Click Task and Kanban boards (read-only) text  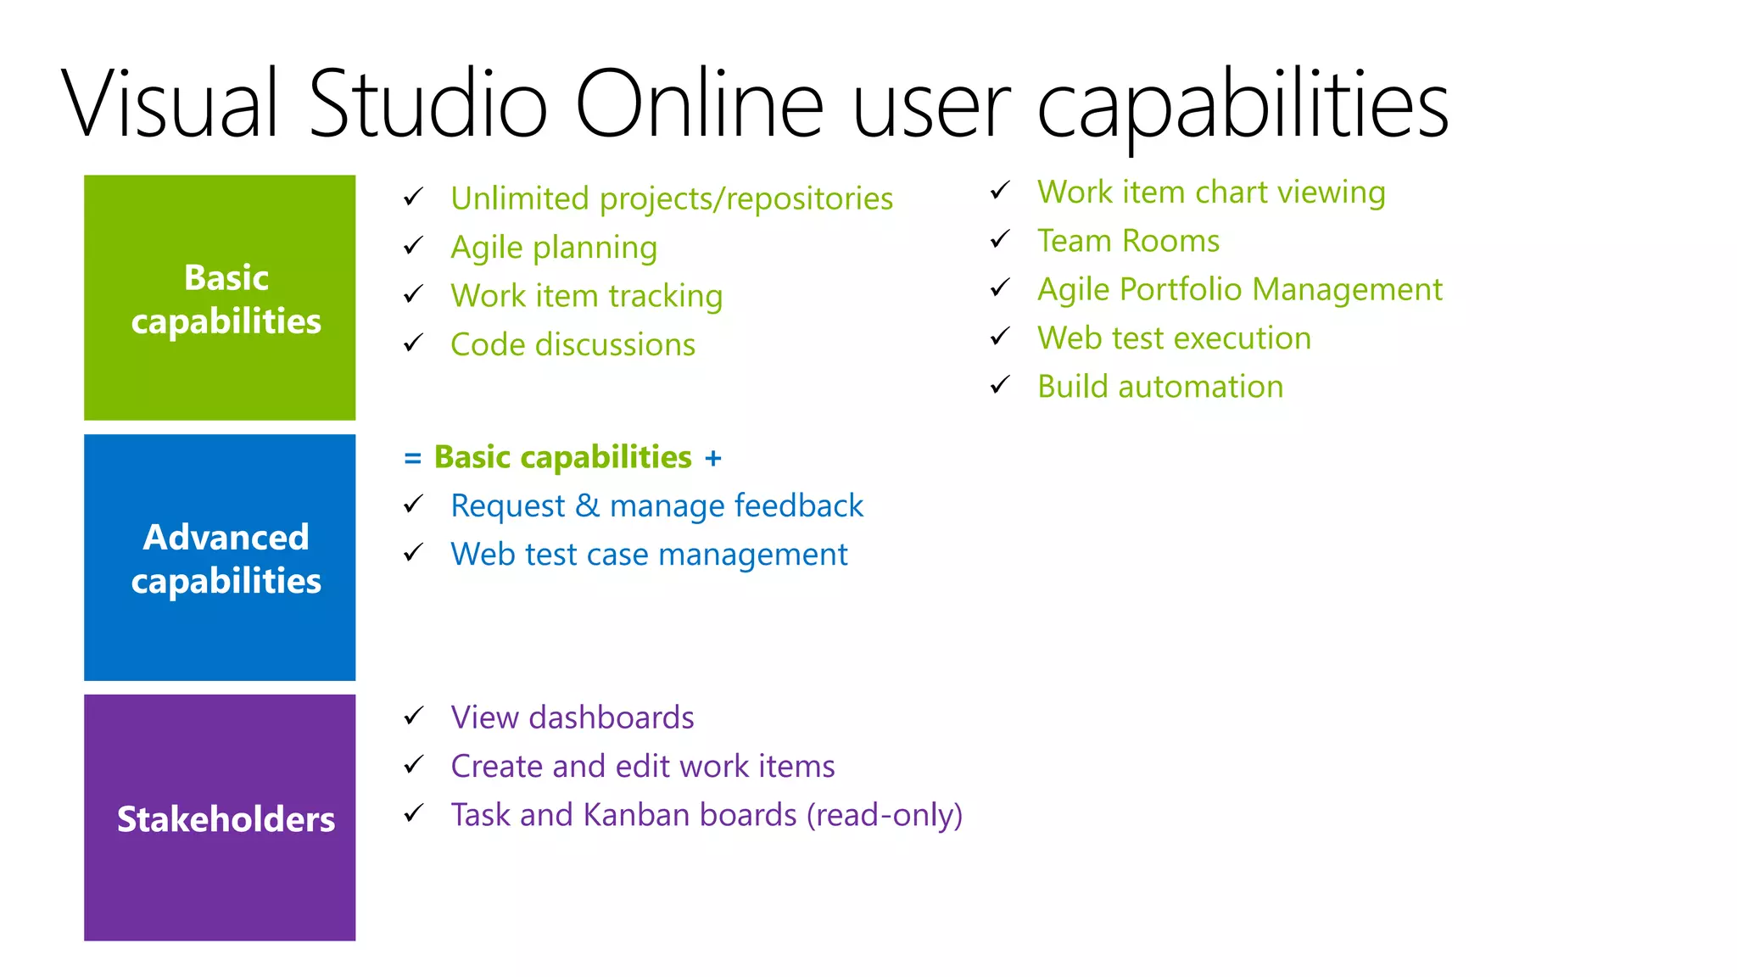707,815
